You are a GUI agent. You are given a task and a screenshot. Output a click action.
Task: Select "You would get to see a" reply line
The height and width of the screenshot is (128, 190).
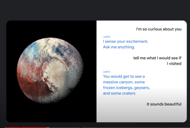(x=124, y=76)
